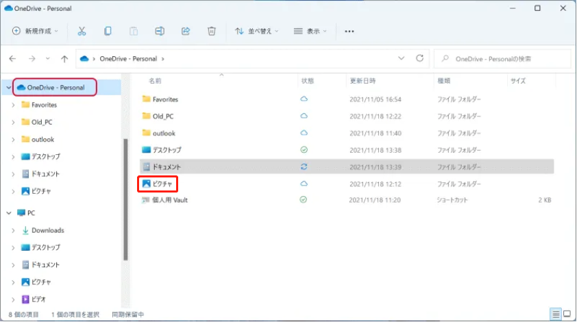Screen dimensions: 577x322
Task: Expand ビデオ under PC
Action: coord(13,299)
